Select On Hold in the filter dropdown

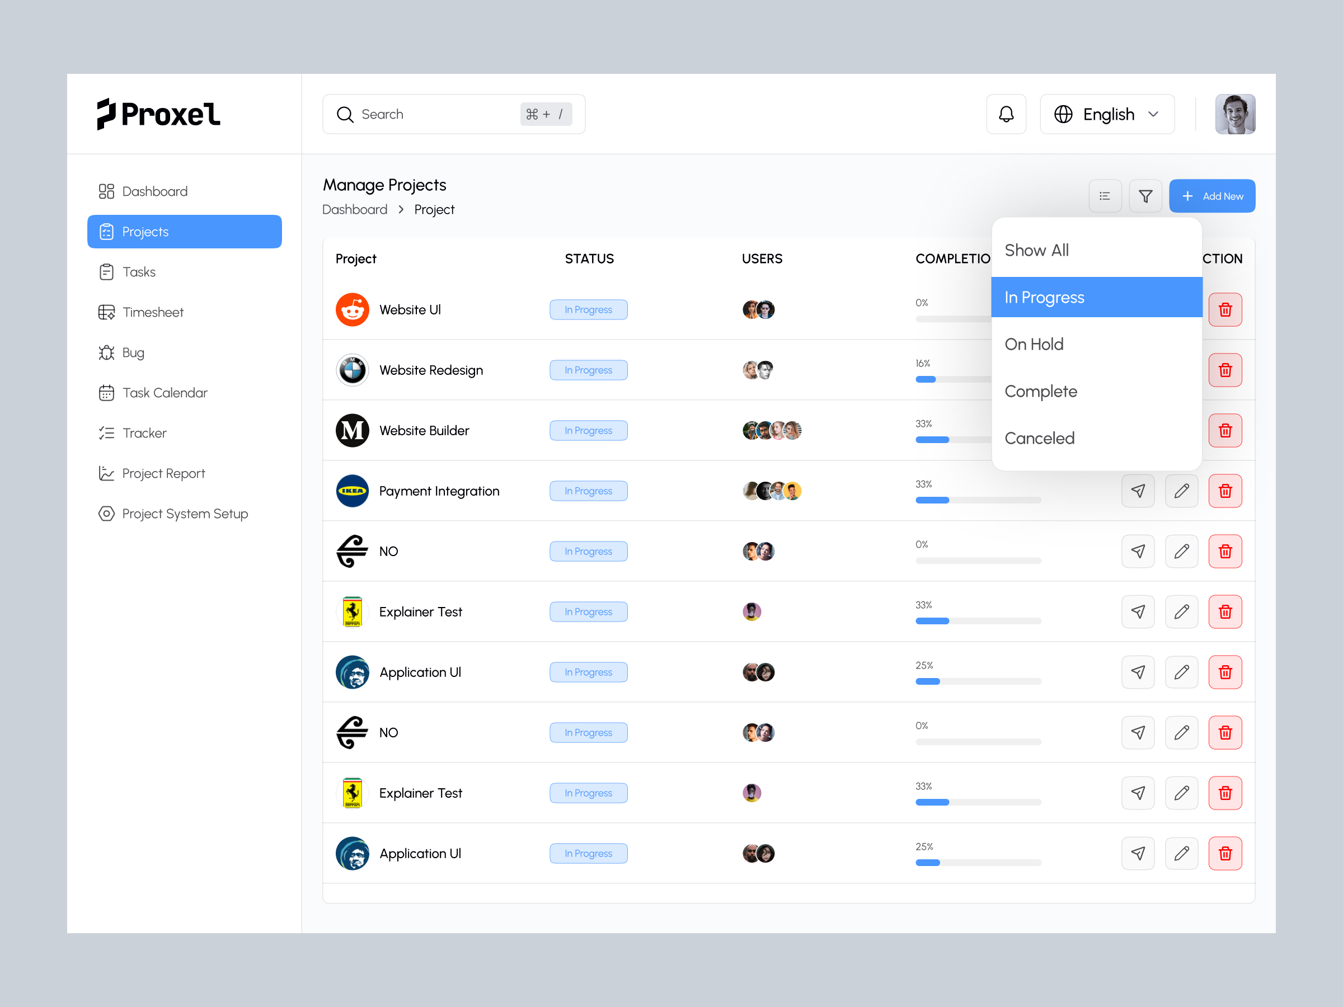(1034, 343)
